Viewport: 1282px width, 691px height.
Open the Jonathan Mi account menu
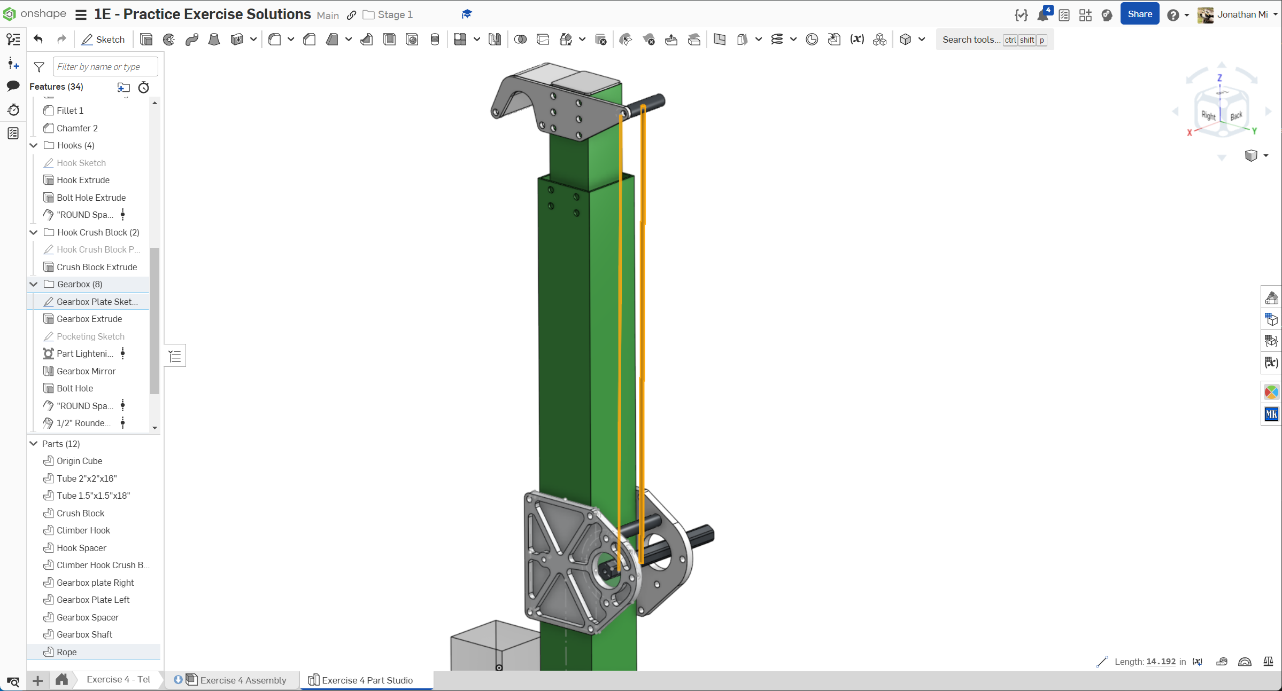click(1241, 14)
